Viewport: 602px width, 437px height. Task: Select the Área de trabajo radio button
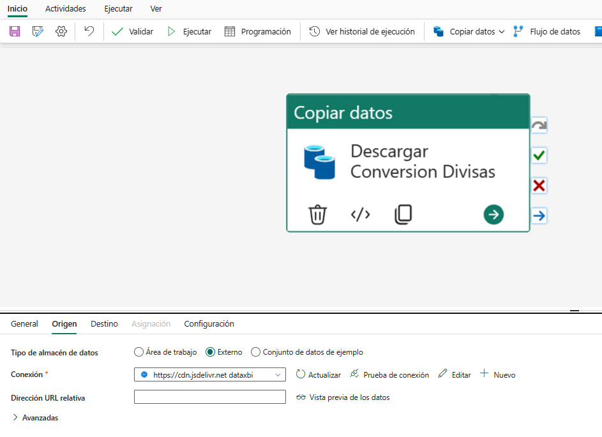point(139,352)
